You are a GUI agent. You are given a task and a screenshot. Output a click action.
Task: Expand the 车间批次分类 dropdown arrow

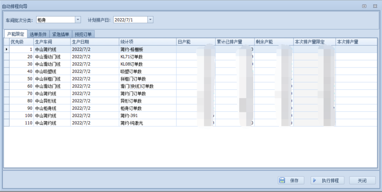point(78,20)
